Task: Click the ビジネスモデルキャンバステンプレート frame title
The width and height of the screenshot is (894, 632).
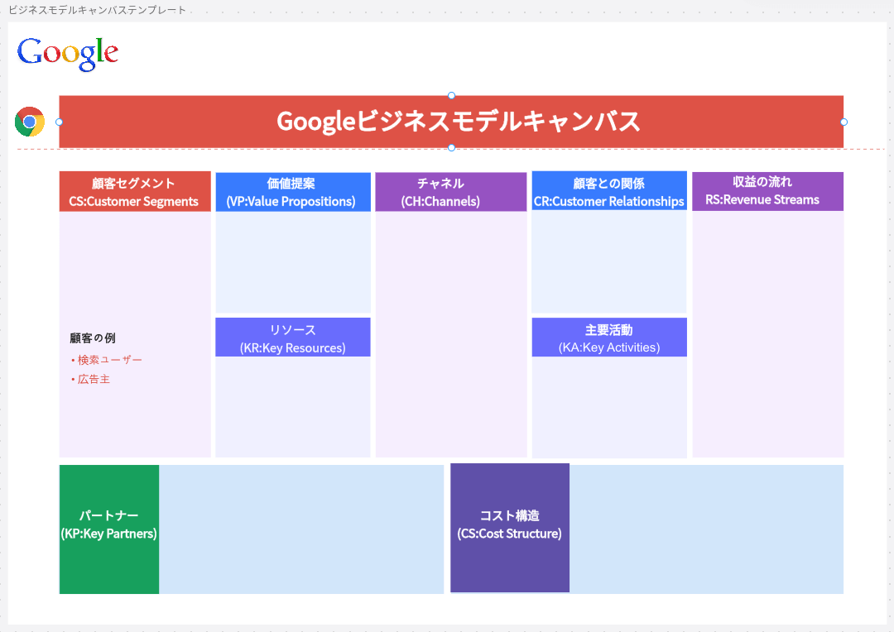Action: coord(97,10)
